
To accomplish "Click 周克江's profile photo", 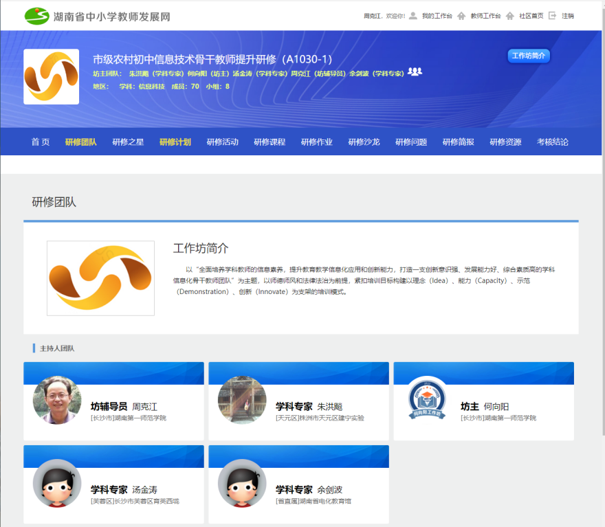I will click(x=57, y=400).
